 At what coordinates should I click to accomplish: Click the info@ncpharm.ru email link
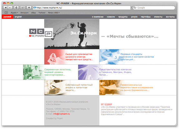(61, 114)
